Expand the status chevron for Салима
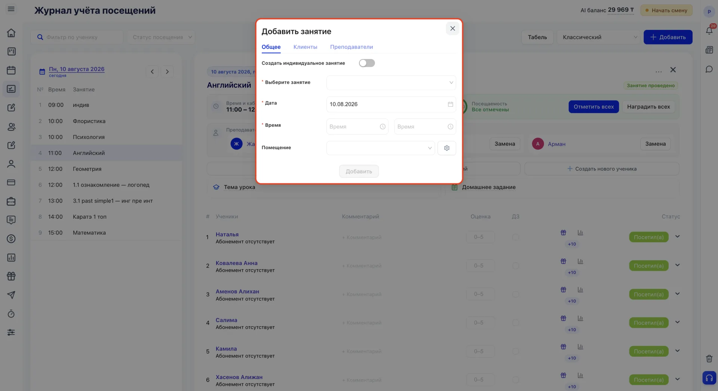Screen dimensions: 718x391 677,322
